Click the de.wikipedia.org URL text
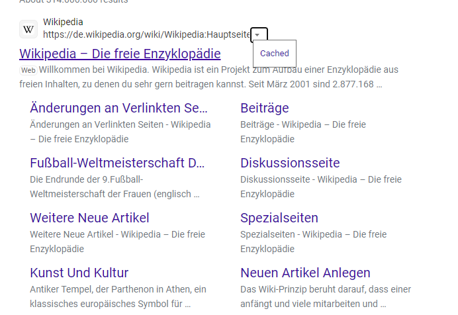Screen dimensions: 458x315 click(146, 34)
